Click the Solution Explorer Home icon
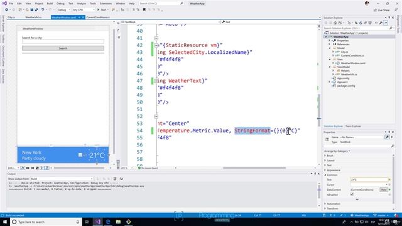Viewport: 402px width, 226px height. pyautogui.click(x=335, y=23)
